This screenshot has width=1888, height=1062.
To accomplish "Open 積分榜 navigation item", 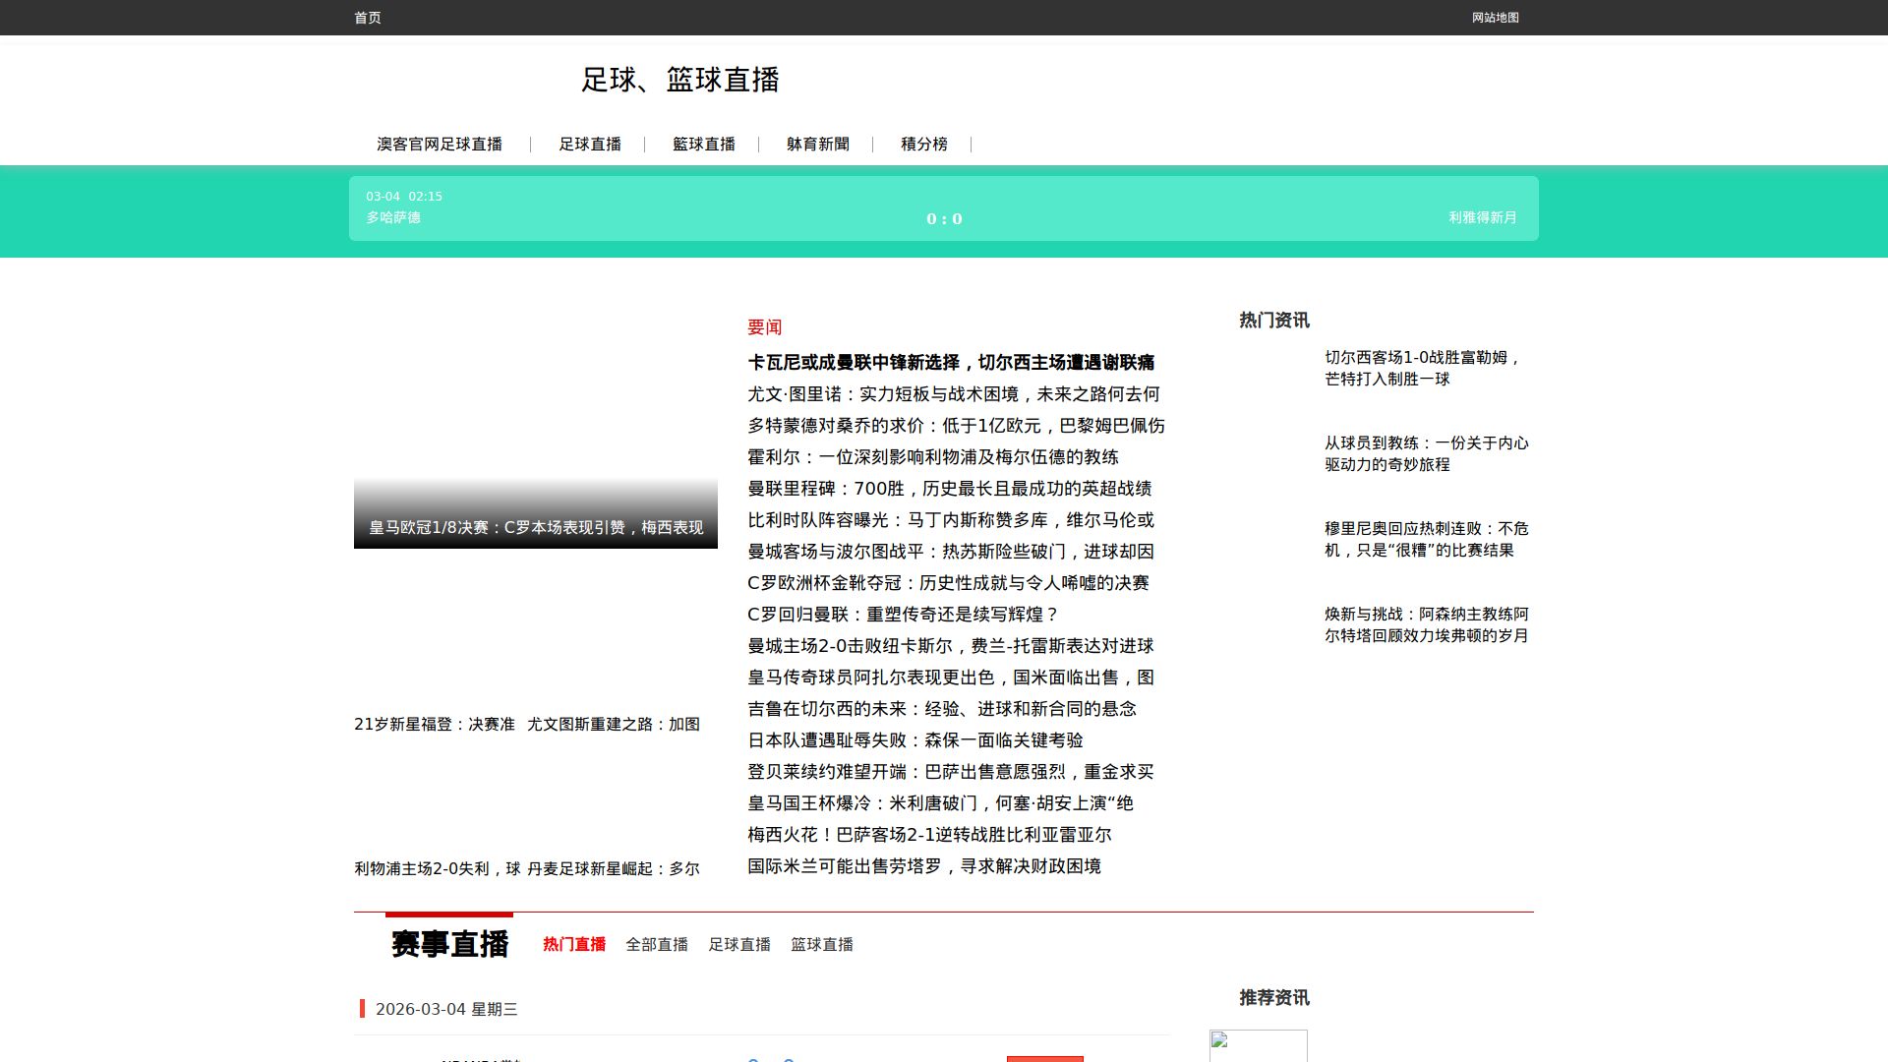I will [x=923, y=145].
